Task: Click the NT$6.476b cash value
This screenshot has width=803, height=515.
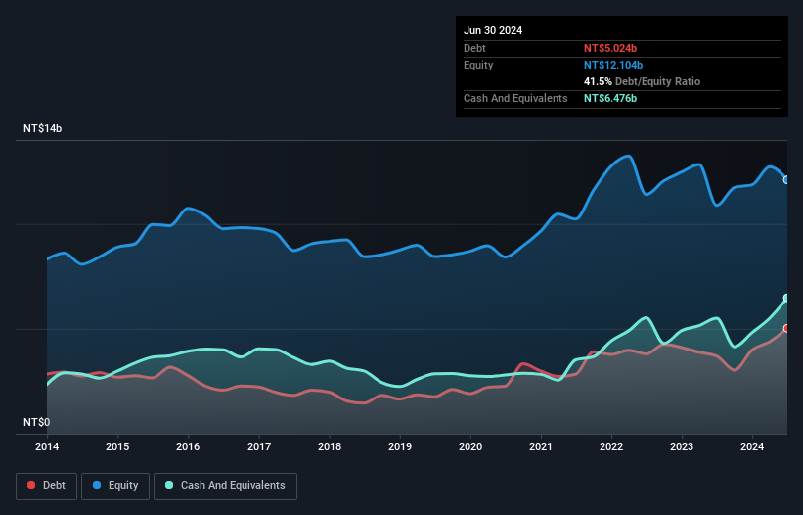Action: (610, 98)
